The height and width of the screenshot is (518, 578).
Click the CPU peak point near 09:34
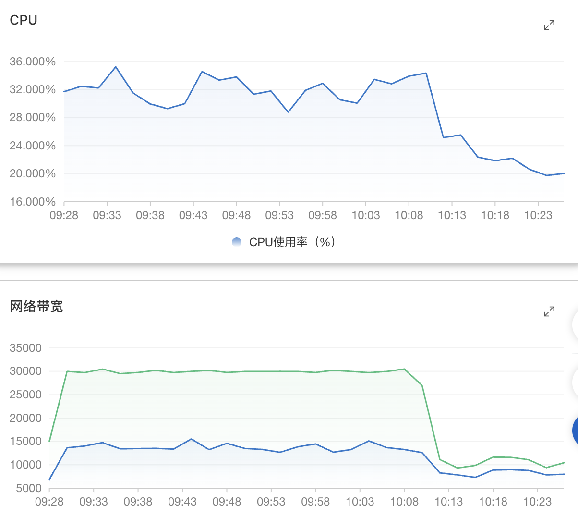[x=116, y=67]
